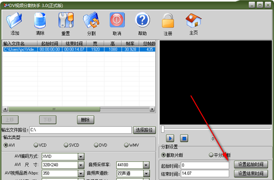This screenshot has height=180, width=274.
Task: Click the 00:00:14.07 end time cell
Action: click(x=74, y=49)
